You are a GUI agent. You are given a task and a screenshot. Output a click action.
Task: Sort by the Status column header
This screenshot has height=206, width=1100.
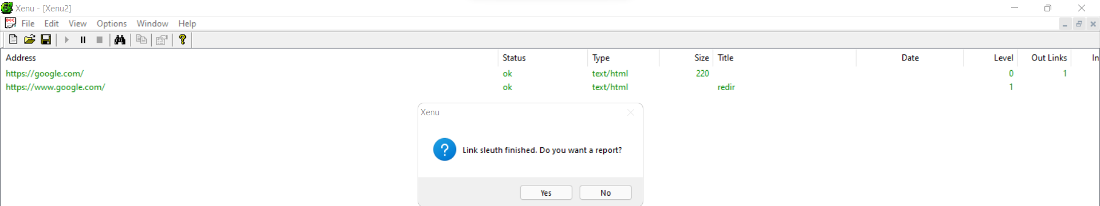point(543,58)
